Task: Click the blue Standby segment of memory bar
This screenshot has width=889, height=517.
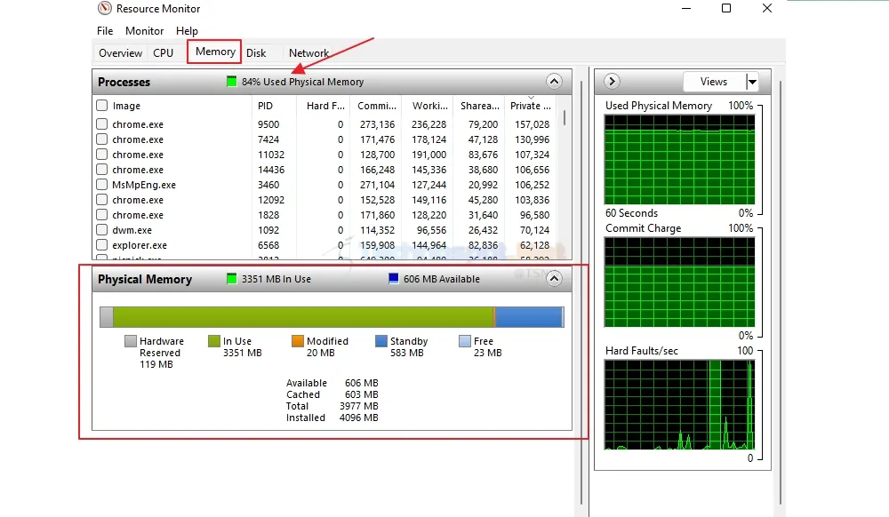Action: click(529, 317)
